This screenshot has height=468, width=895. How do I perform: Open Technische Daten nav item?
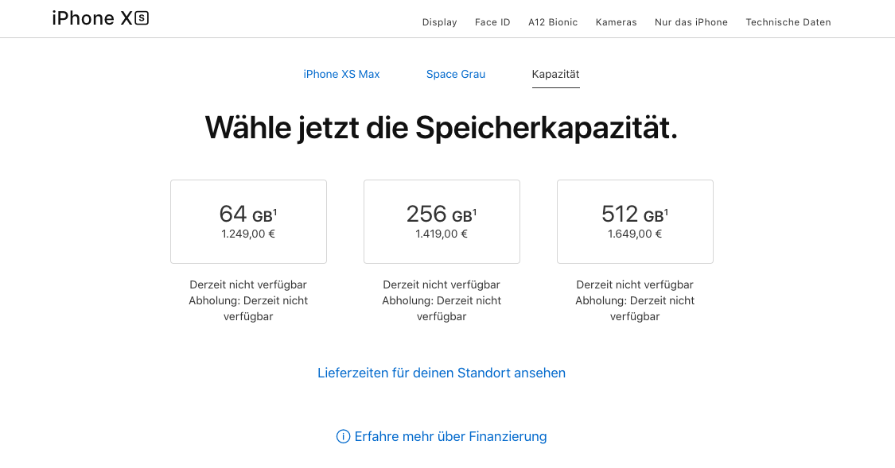[x=788, y=22]
